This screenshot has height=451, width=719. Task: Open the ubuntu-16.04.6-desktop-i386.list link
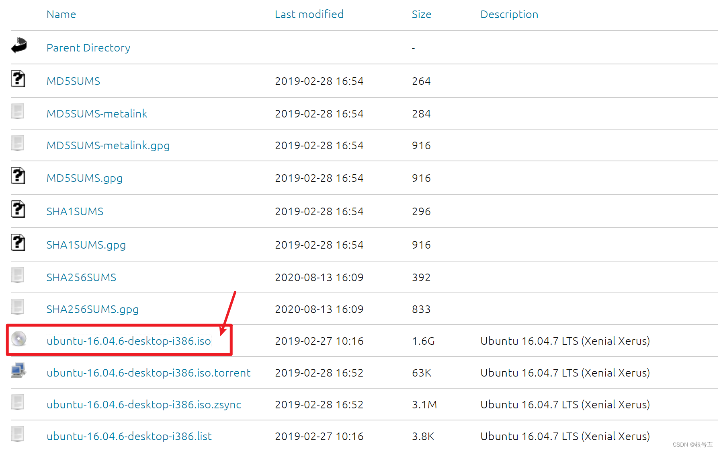[129, 437]
